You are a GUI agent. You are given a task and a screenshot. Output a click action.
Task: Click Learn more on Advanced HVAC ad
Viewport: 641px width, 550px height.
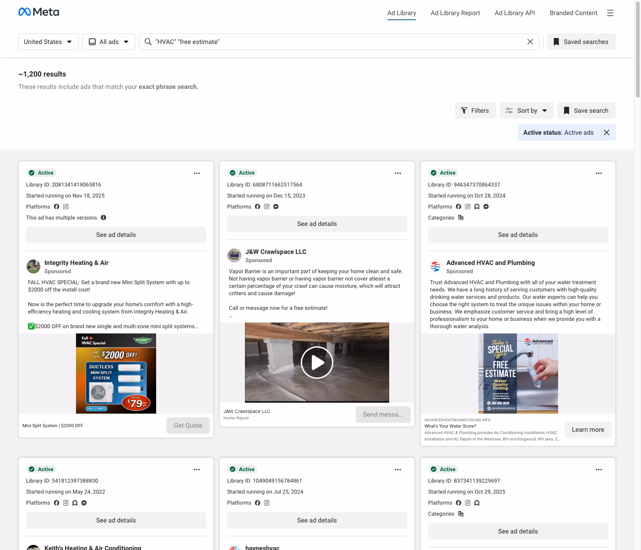click(587, 429)
